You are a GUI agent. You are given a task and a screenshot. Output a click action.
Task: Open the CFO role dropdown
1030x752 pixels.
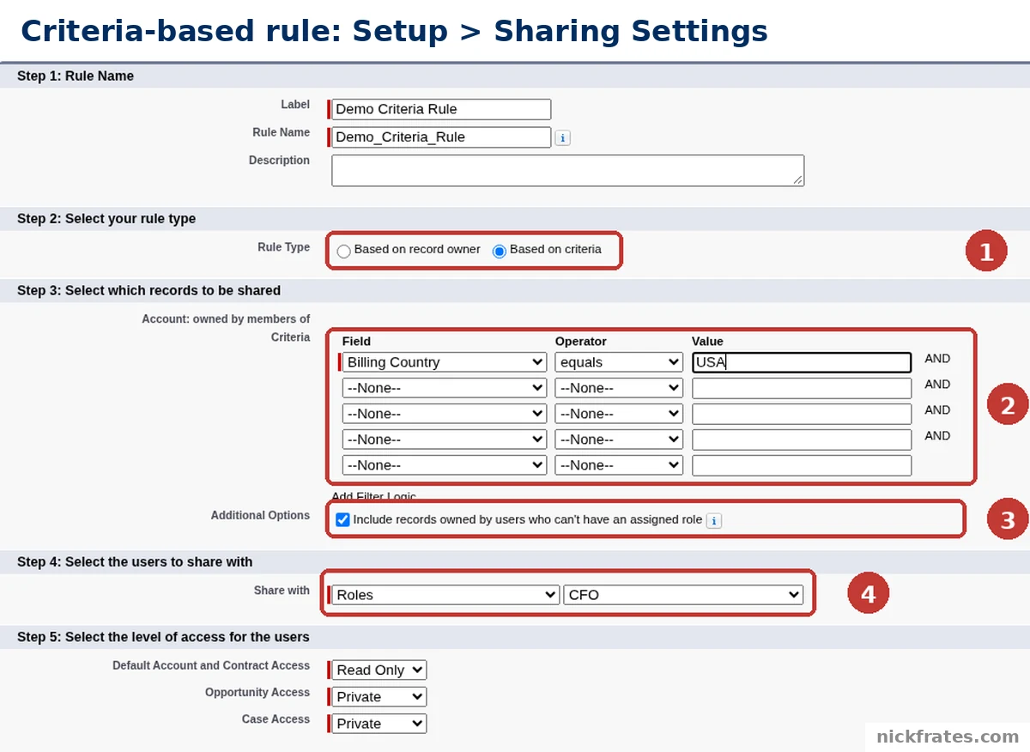point(683,595)
